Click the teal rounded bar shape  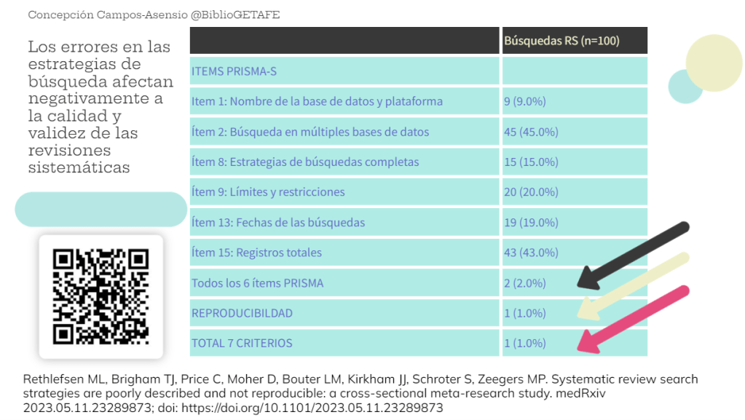101,209
